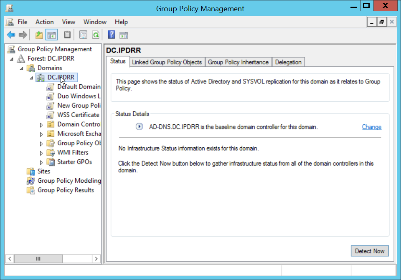
Task: Click the Show/Hide Action Pane icon
Action: [124, 35]
